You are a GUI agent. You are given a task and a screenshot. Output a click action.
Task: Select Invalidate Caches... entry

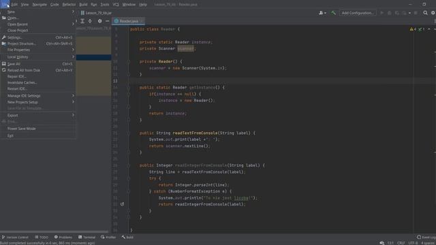(x=38, y=82)
